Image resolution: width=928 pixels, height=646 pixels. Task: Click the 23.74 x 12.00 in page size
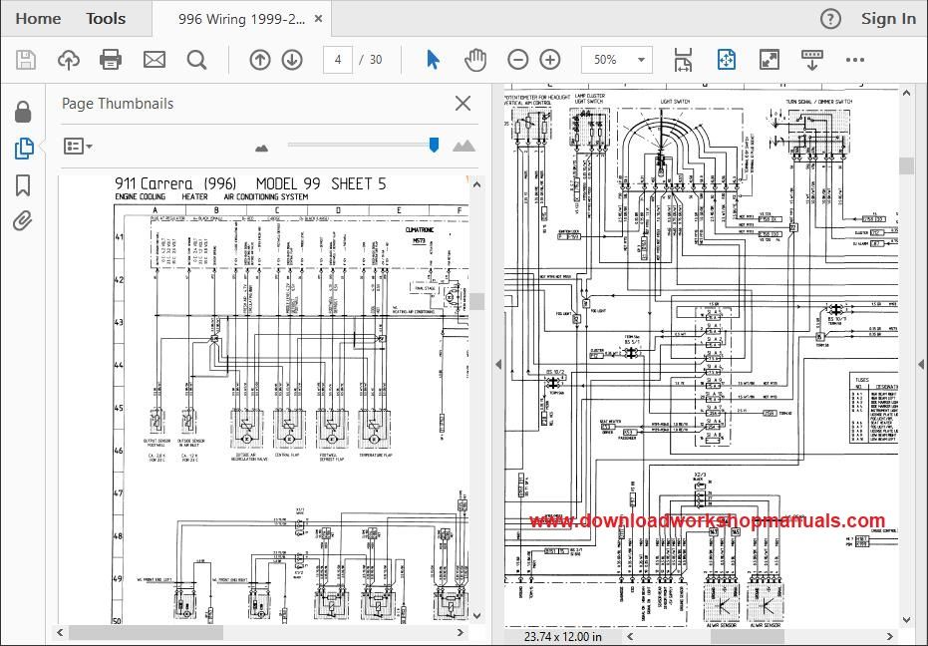click(x=562, y=637)
